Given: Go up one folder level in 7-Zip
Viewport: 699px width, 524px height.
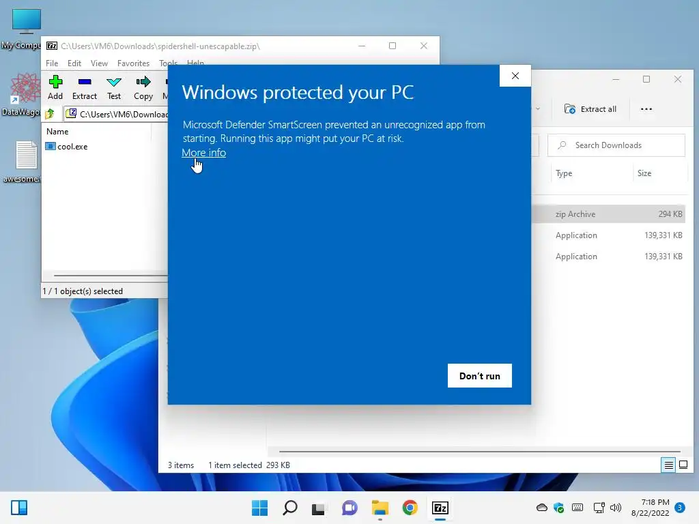Looking at the screenshot, I should tap(50, 114).
